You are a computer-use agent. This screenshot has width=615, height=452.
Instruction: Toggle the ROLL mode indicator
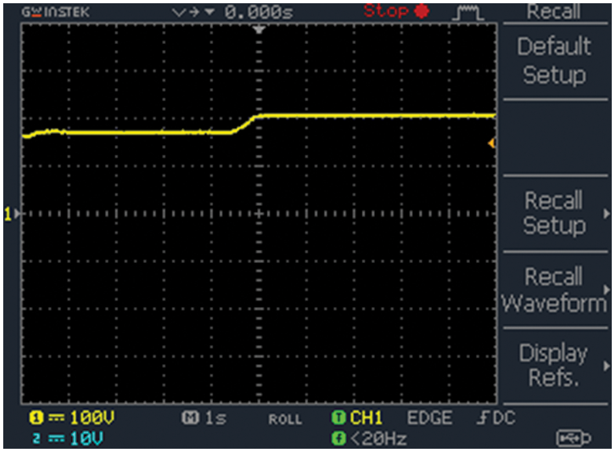coord(285,420)
